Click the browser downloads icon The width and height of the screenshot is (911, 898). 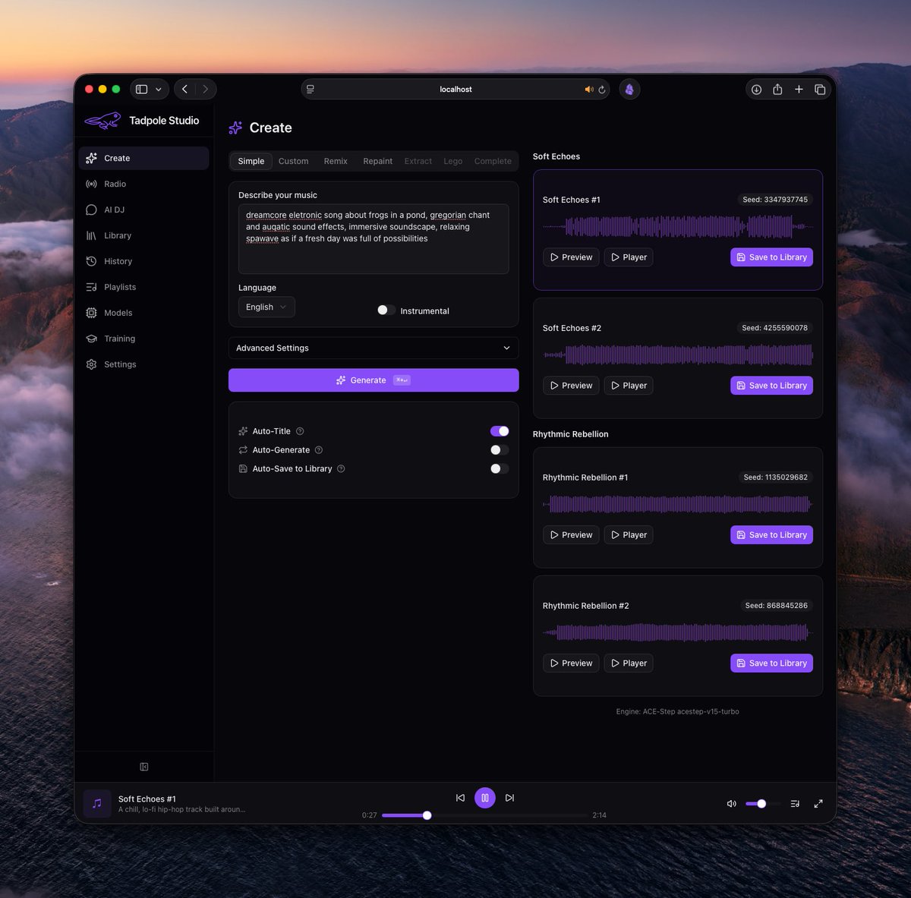756,90
